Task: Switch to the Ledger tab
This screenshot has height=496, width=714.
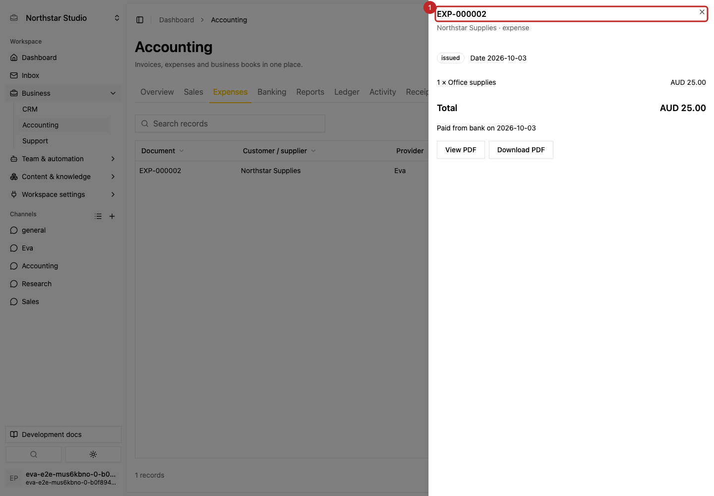Action: click(347, 92)
